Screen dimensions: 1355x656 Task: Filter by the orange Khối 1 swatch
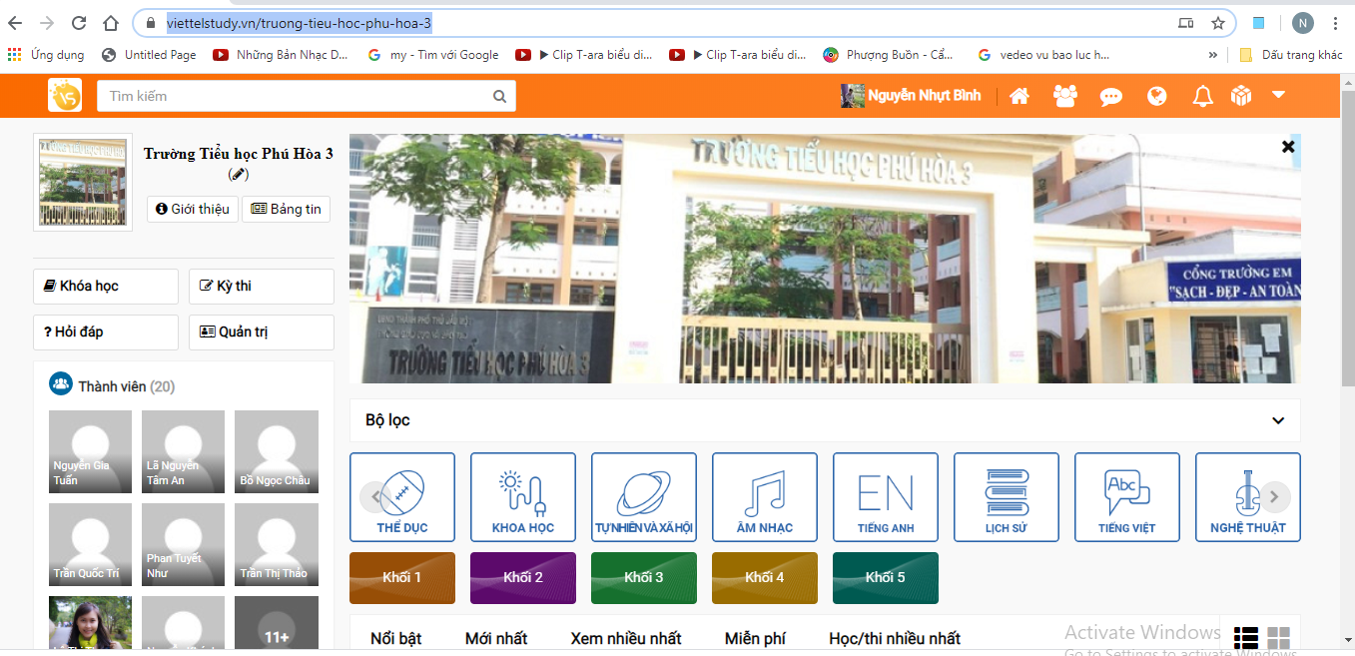pyautogui.click(x=402, y=578)
